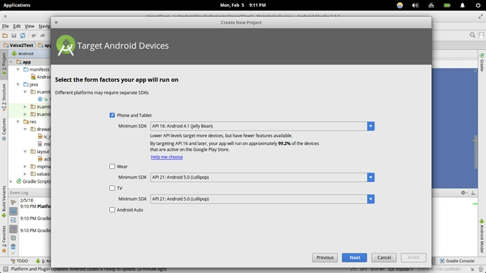Expand the mipmap folder node
The image size is (486, 273).
pyautogui.click(x=25, y=166)
